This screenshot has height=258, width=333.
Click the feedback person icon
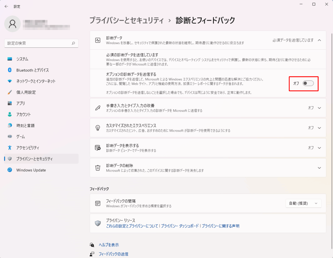coord(92,254)
